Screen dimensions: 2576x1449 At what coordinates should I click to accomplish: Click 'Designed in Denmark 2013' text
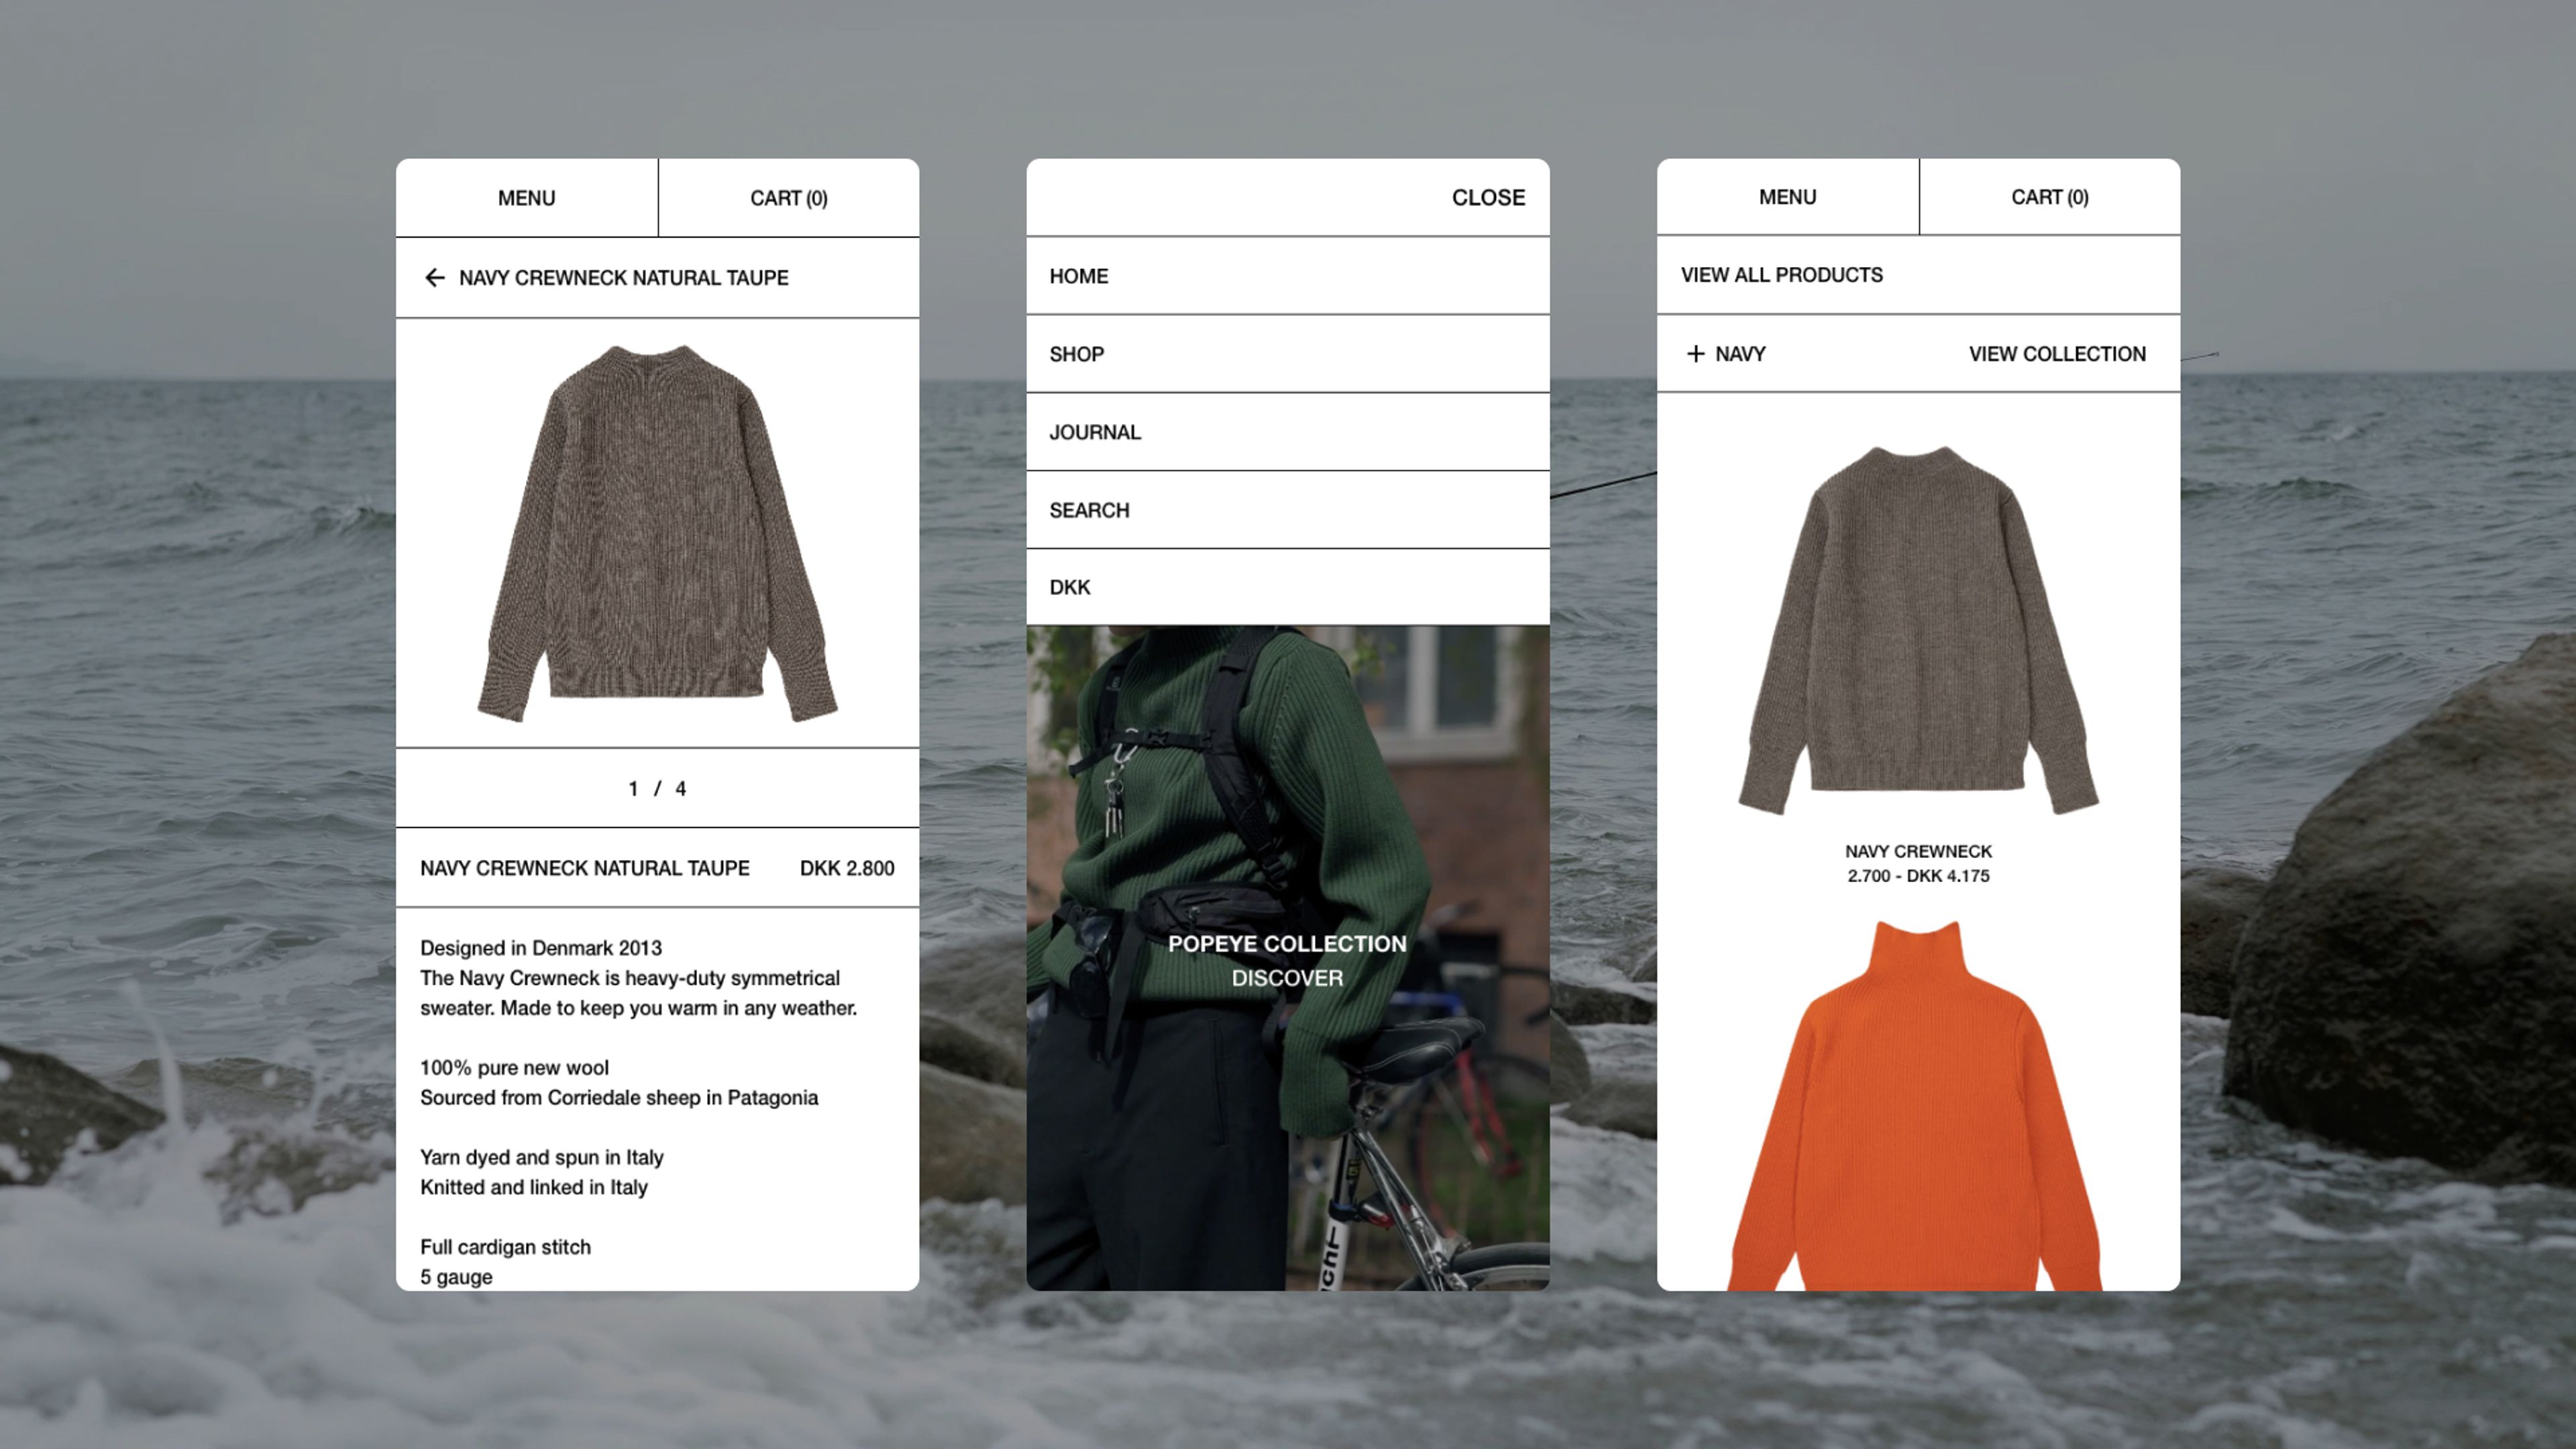(541, 948)
